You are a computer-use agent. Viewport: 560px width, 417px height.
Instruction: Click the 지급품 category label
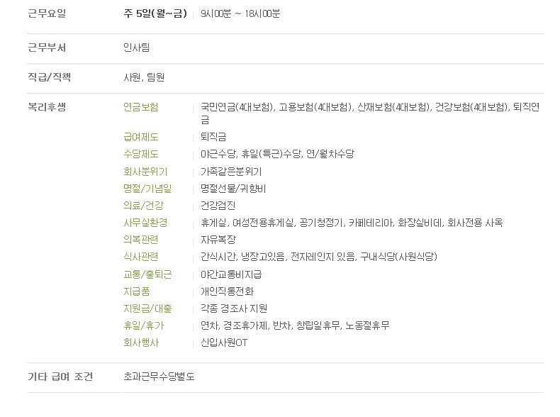(136, 291)
